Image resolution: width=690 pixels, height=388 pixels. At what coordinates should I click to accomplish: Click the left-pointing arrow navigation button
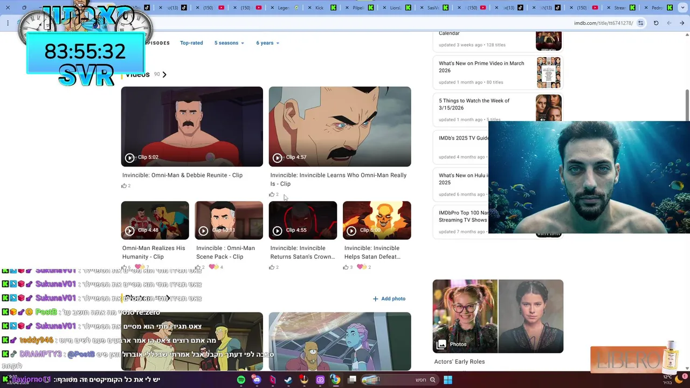coord(669,23)
